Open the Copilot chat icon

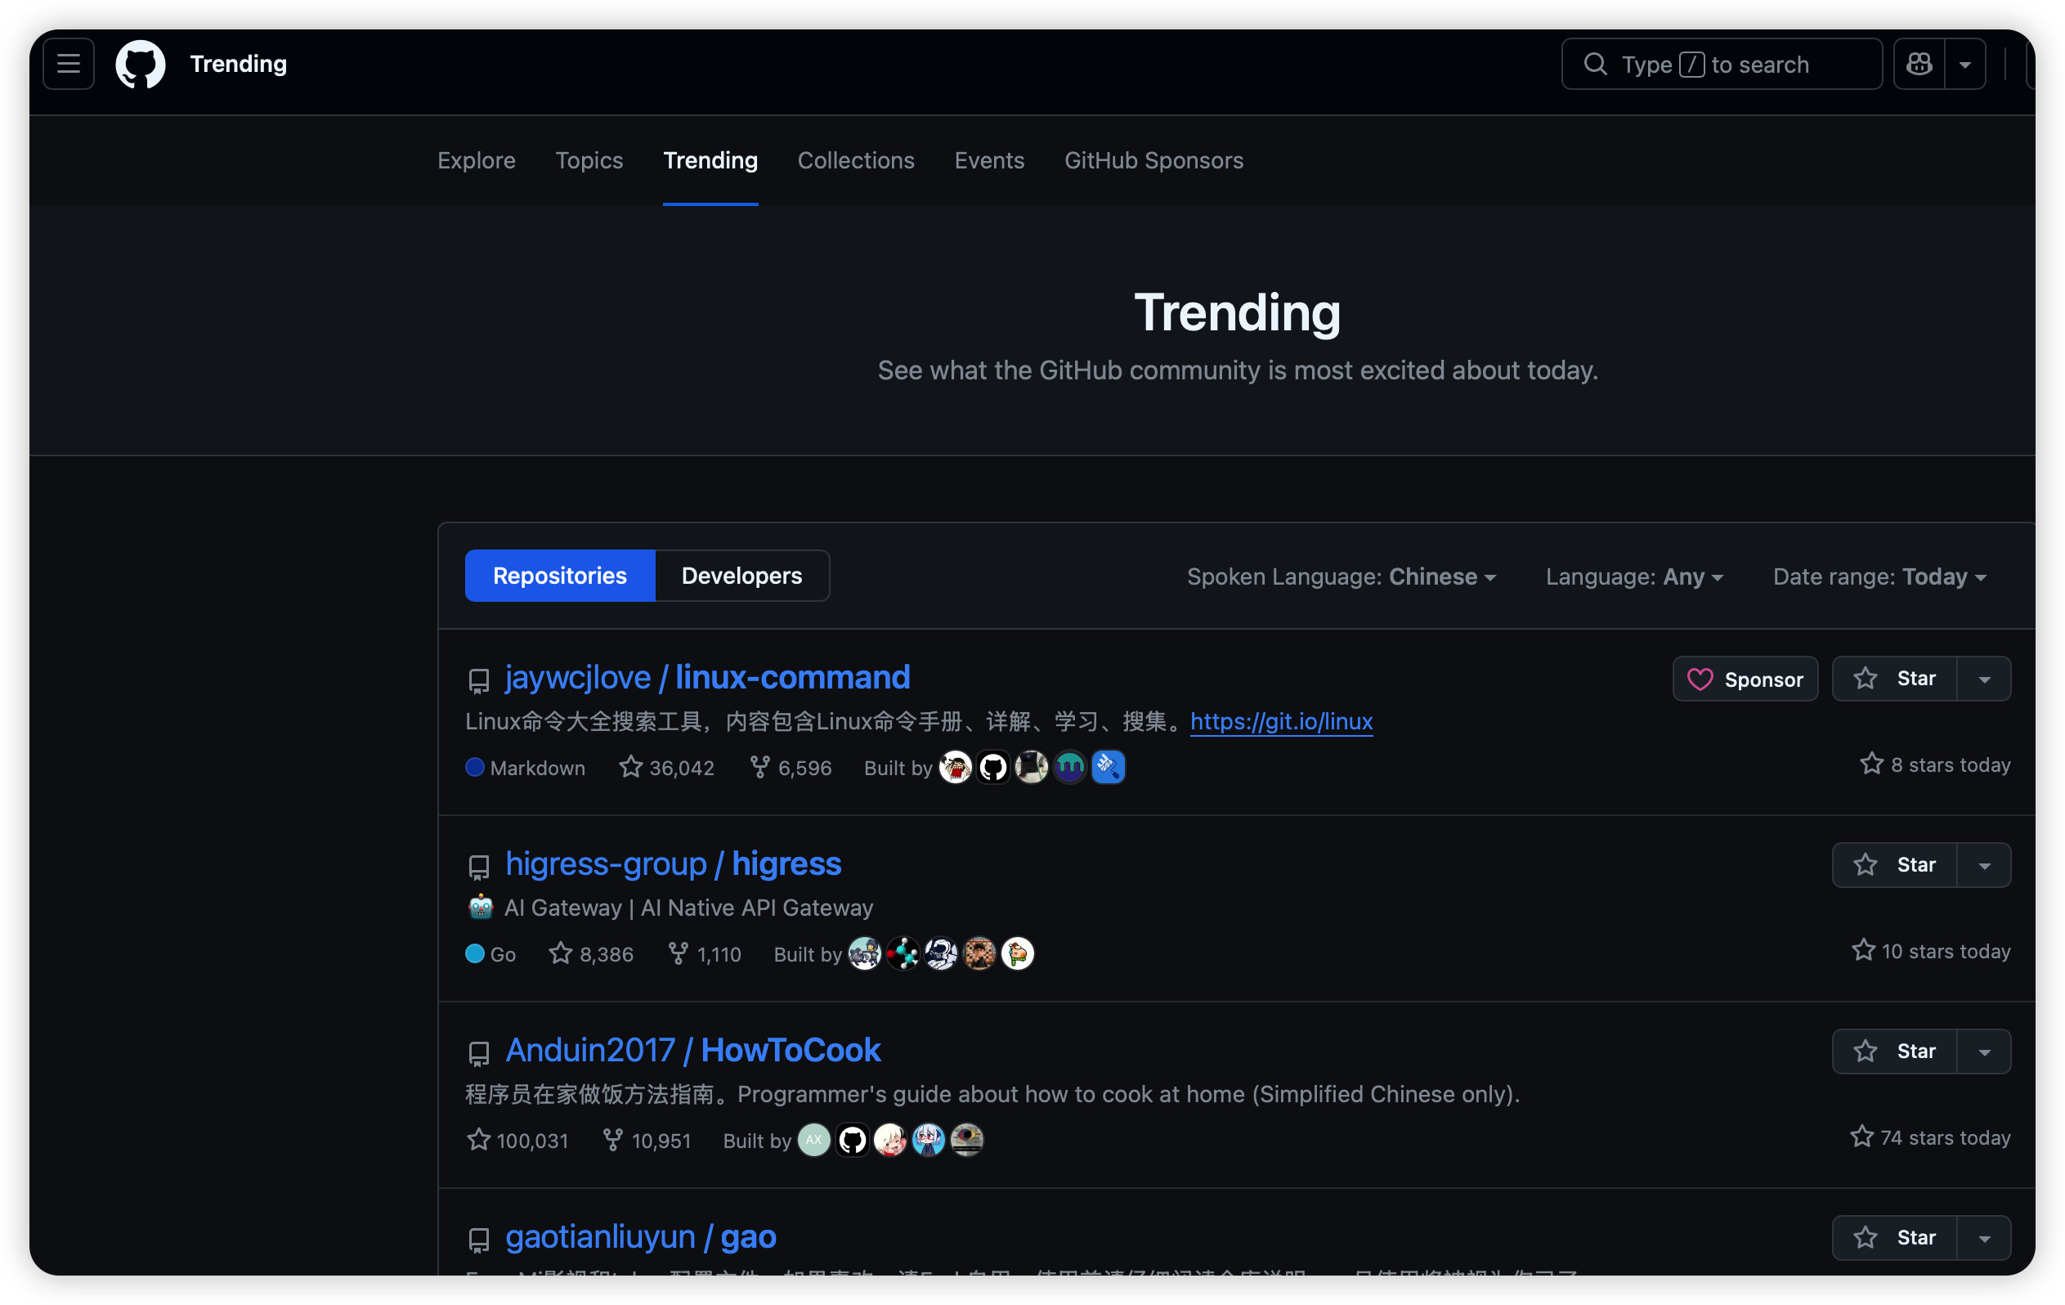[x=1919, y=64]
